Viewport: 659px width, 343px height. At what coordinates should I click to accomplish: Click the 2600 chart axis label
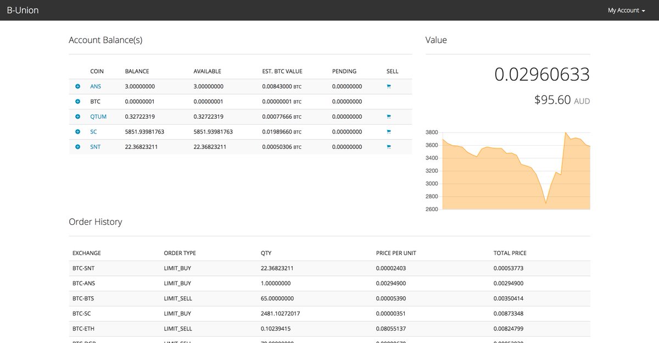point(432,209)
